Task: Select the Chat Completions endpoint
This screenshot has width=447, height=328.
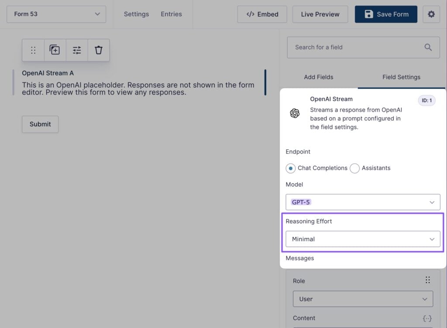Action: tap(291, 168)
